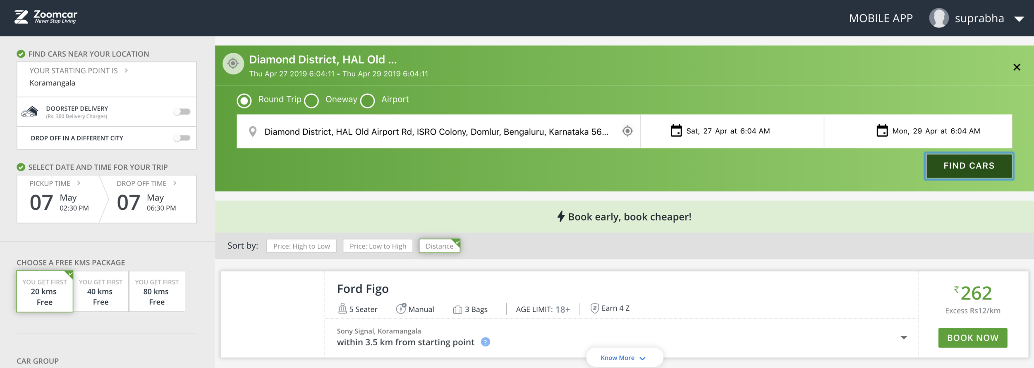Viewport: 1034px width, 368px height.
Task: Edit the Diamond District address field
Action: coord(436,132)
